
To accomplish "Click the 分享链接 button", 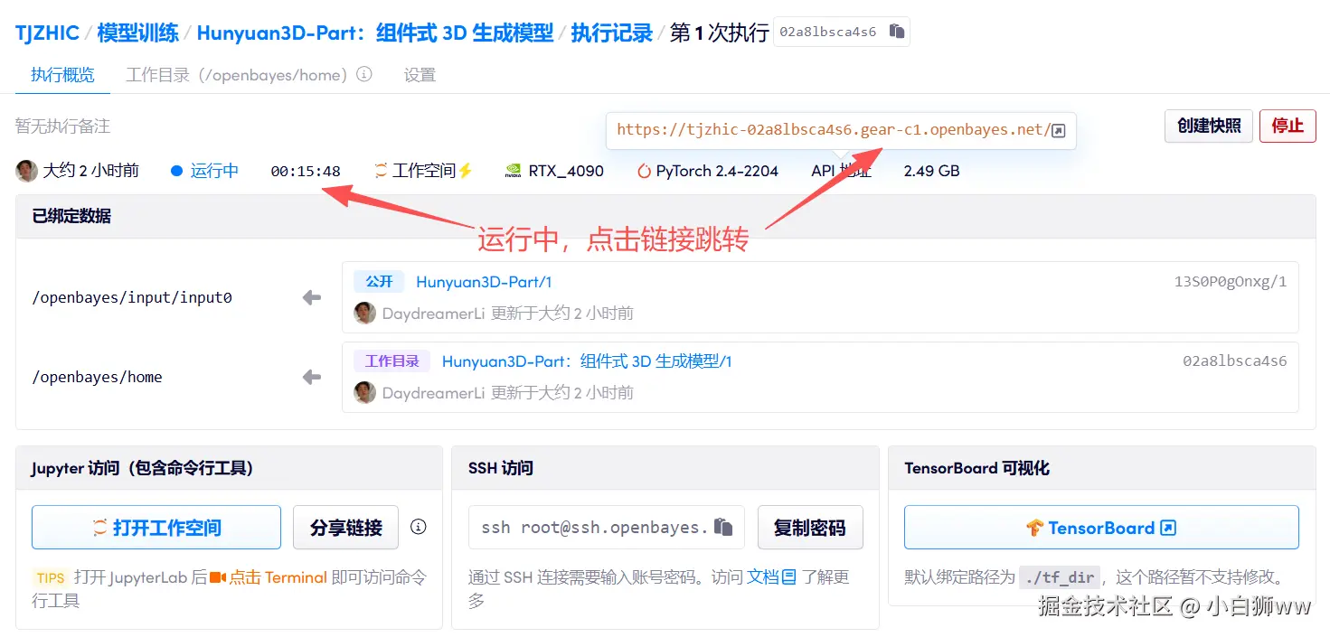I will tap(345, 528).
